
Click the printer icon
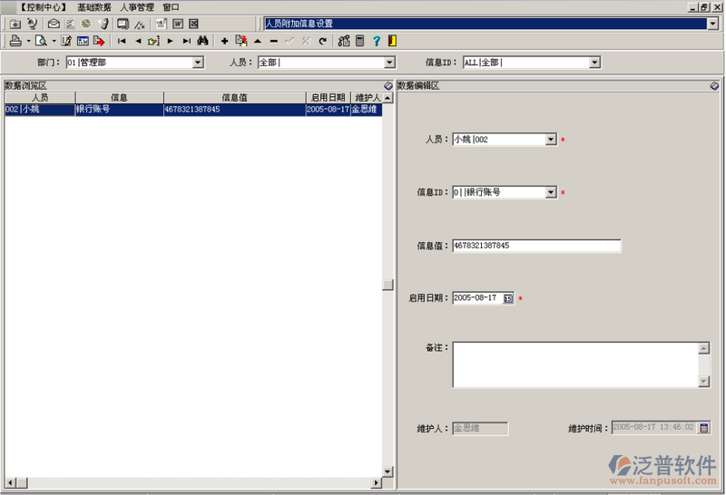[15, 41]
